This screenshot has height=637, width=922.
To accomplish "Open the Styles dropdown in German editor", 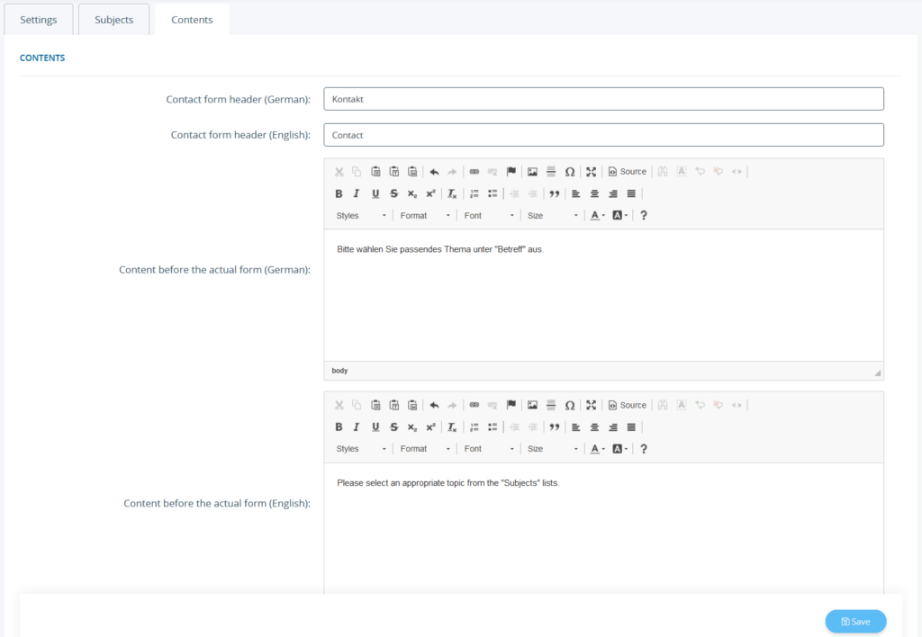I will pos(361,216).
